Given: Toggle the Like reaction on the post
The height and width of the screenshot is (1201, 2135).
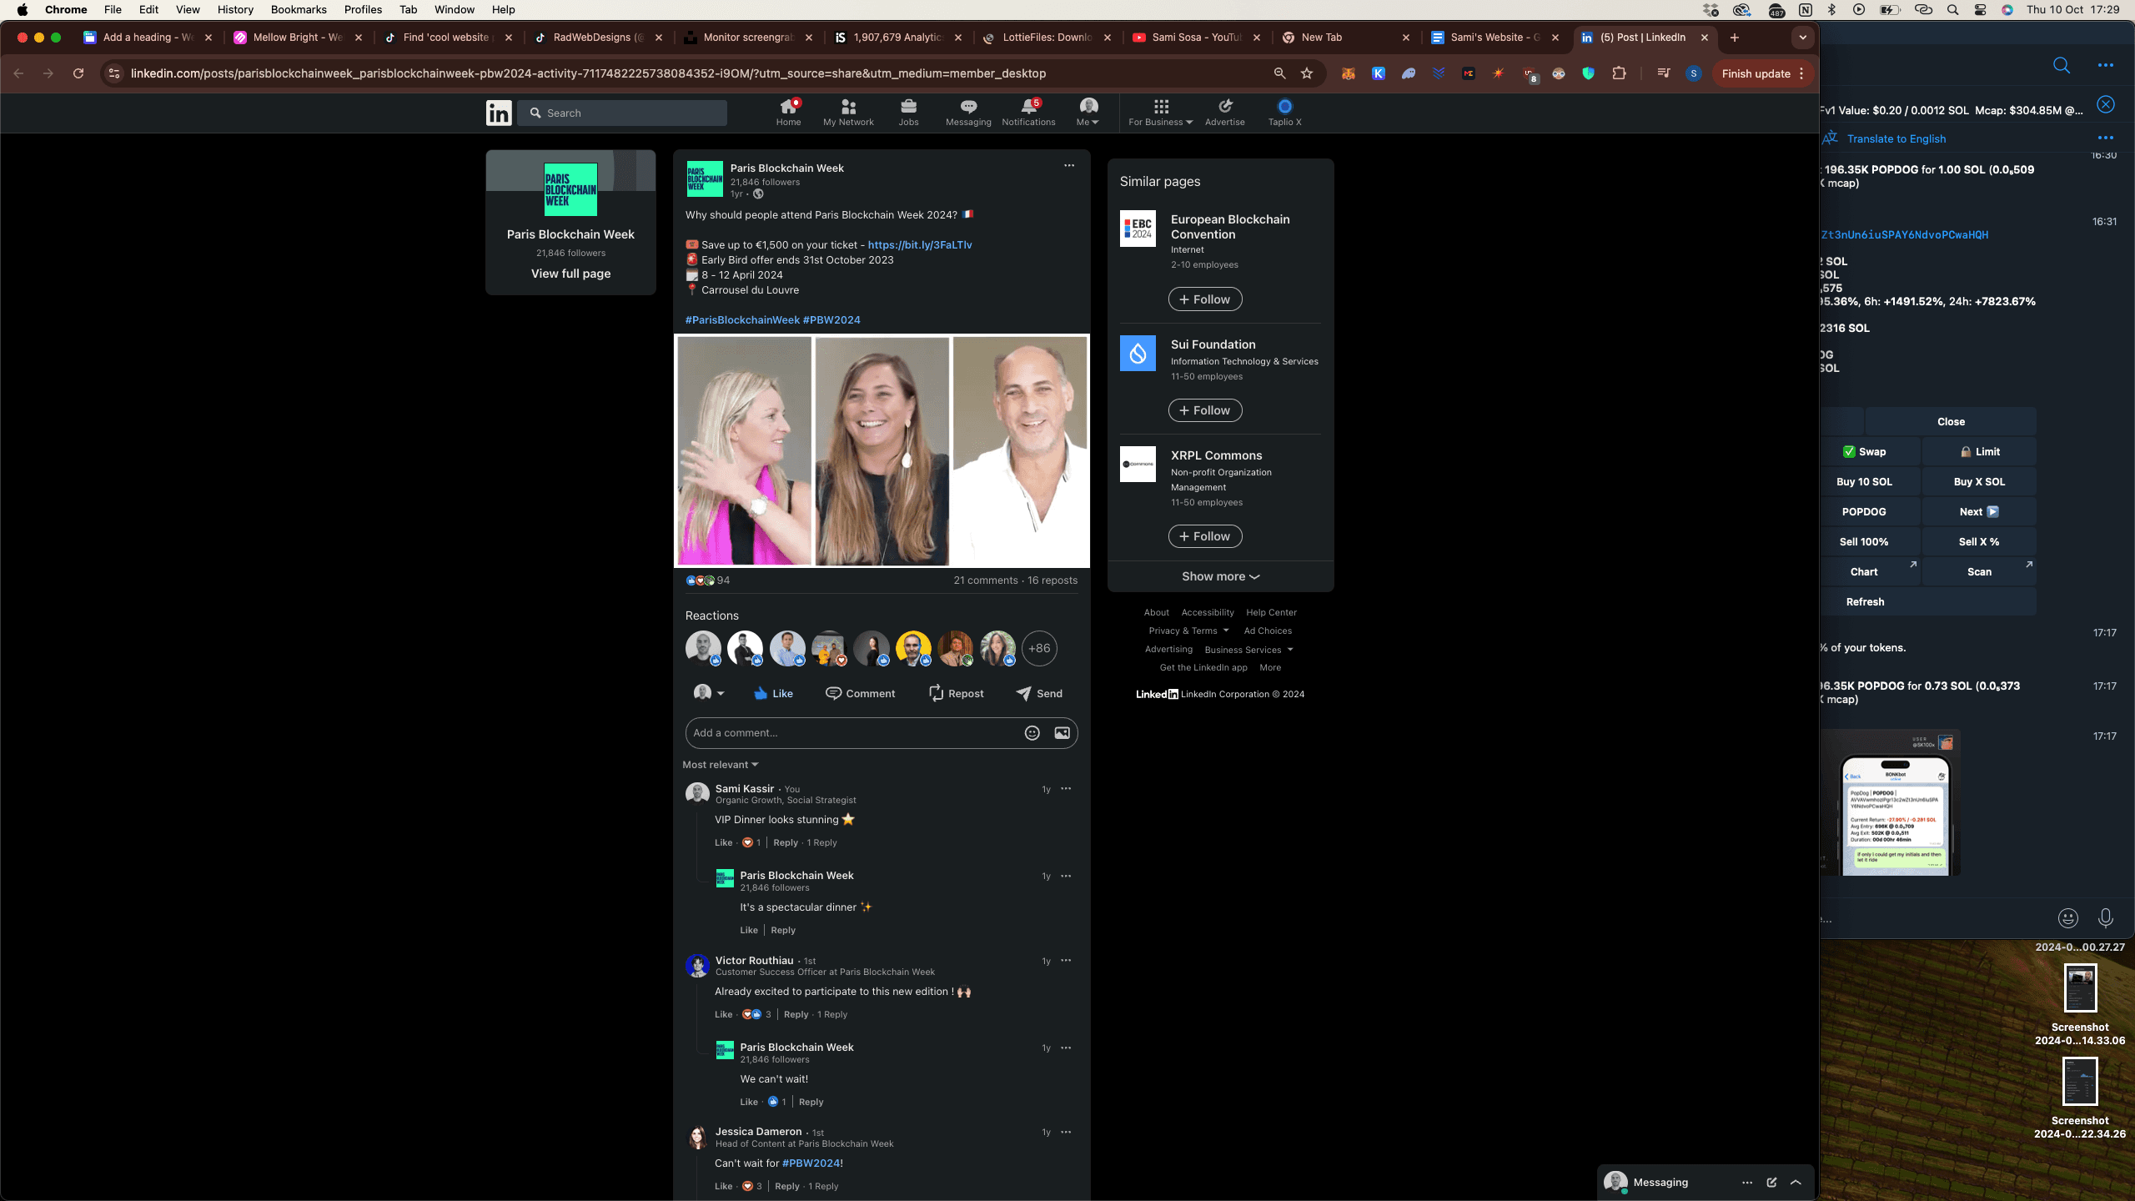Looking at the screenshot, I should pos(773,693).
